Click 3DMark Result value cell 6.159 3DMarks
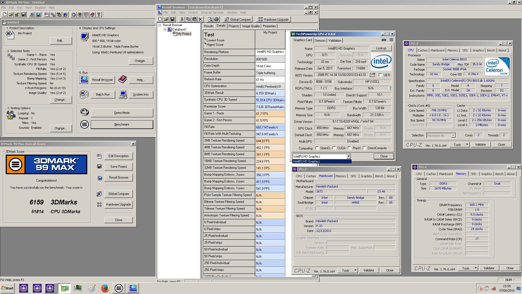The image size is (522, 294). tap(270, 93)
